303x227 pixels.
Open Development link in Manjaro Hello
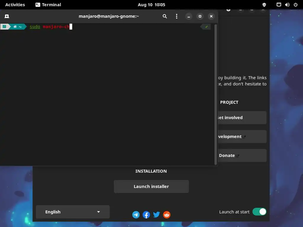pos(242,137)
